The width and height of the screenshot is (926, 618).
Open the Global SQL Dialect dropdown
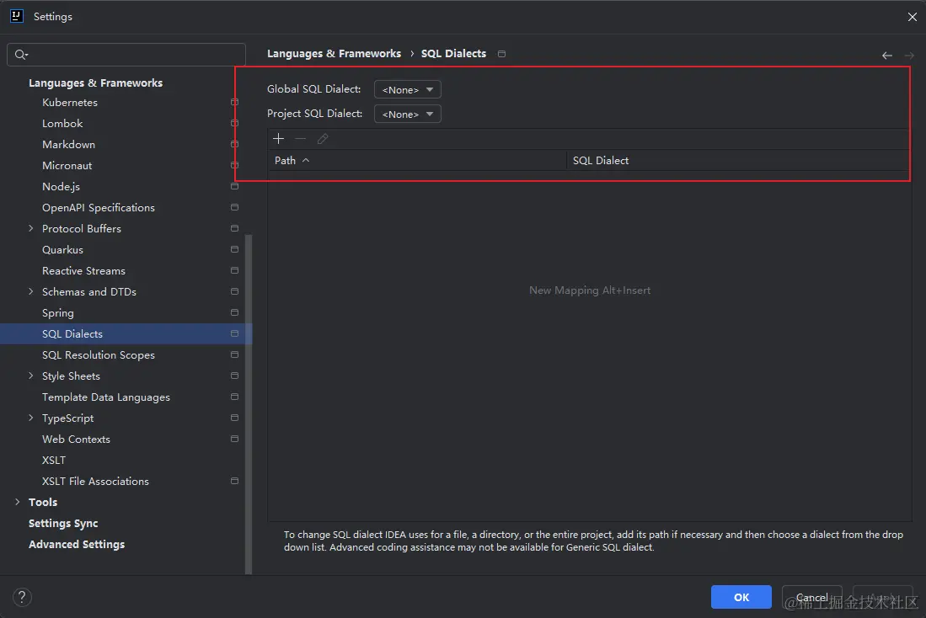pyautogui.click(x=407, y=88)
